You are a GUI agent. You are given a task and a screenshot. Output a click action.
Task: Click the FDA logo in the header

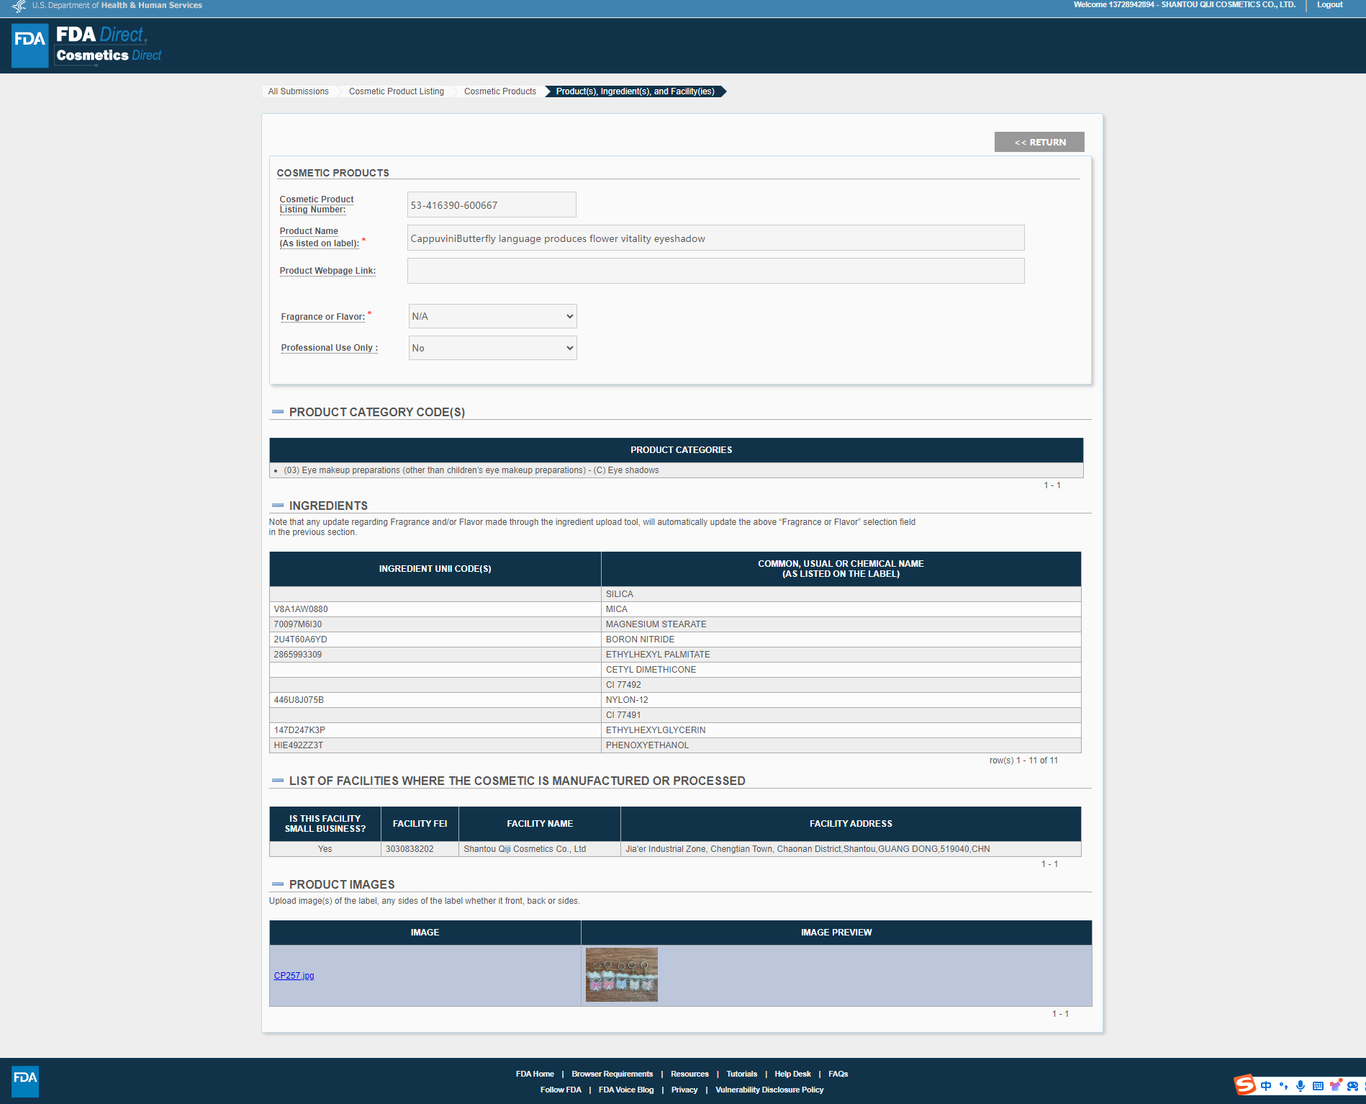tap(30, 45)
